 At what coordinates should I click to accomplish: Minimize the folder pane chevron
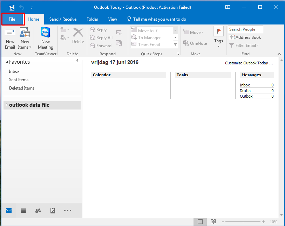click(x=77, y=61)
